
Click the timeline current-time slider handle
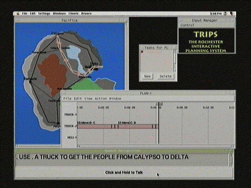[x=159, y=104]
